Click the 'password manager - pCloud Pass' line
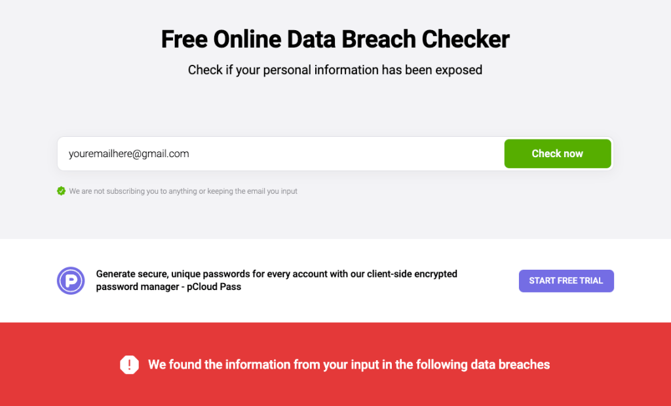The height and width of the screenshot is (406, 671). 168,287
